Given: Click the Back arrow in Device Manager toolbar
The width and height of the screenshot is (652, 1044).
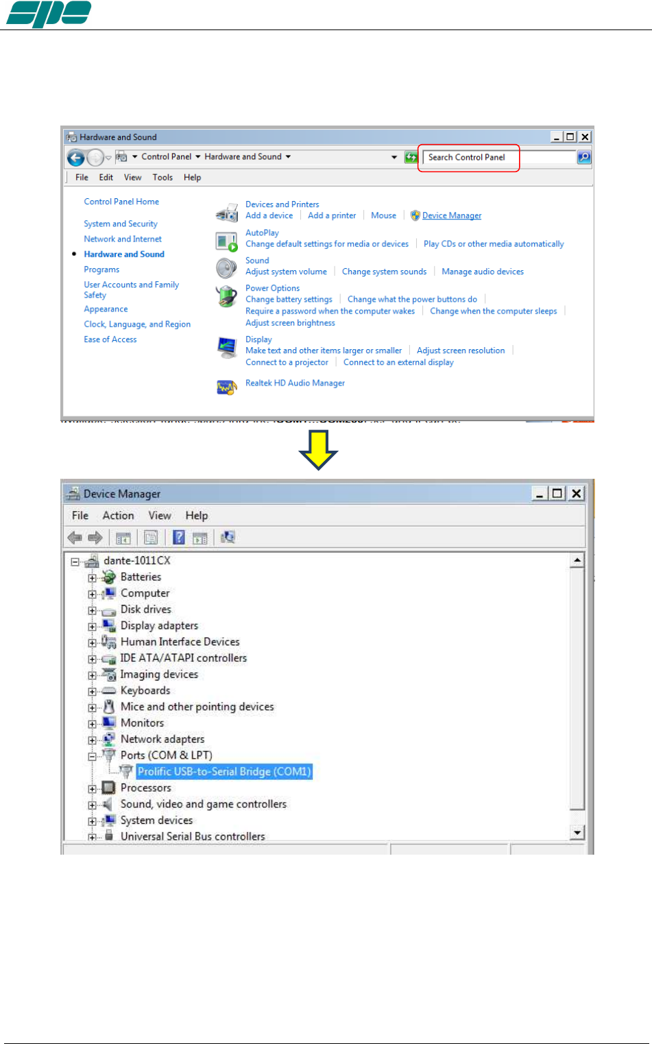Looking at the screenshot, I should click(75, 537).
